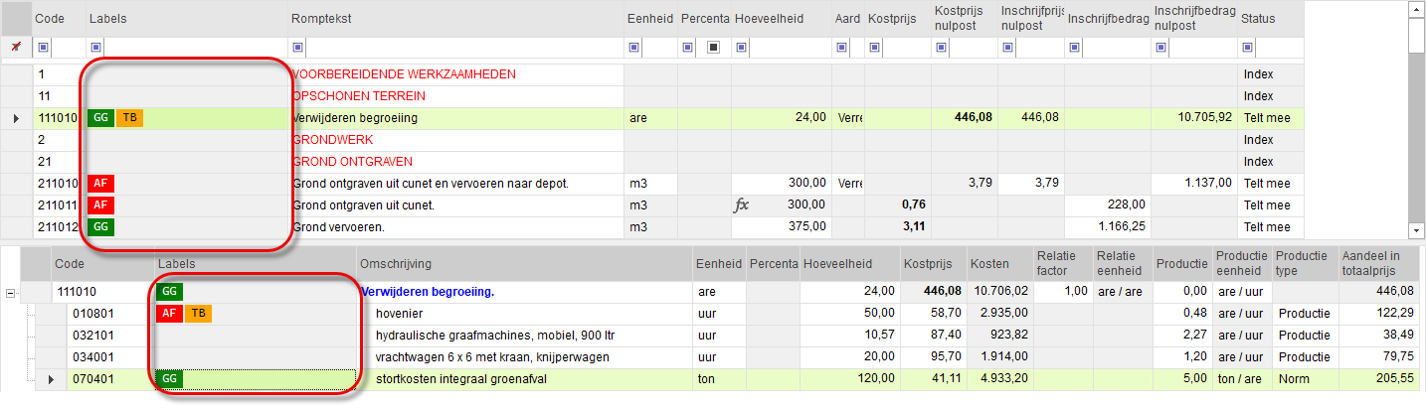Click the TB label next to Verwijderen begroeiing
The width and height of the screenshot is (1426, 408).
[130, 118]
